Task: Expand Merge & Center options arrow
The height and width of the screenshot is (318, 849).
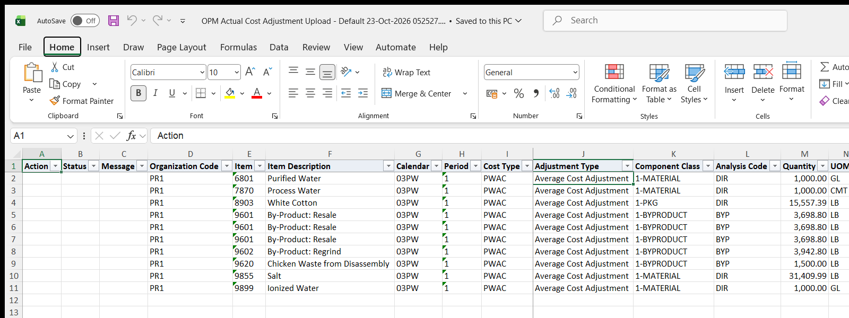Action: coord(465,94)
